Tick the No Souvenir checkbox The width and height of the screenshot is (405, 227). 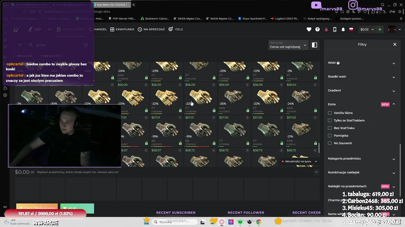330,143
